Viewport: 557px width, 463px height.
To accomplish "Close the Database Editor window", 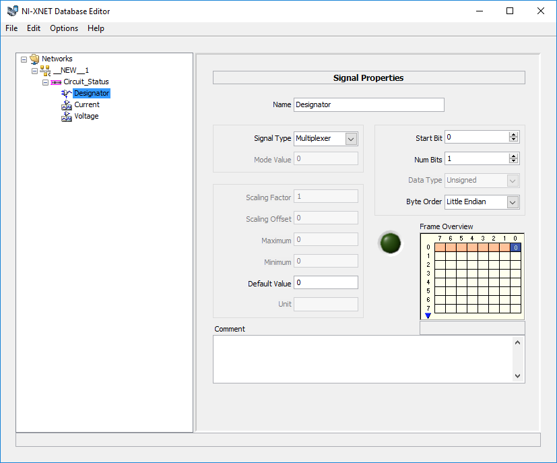I will coord(541,11).
